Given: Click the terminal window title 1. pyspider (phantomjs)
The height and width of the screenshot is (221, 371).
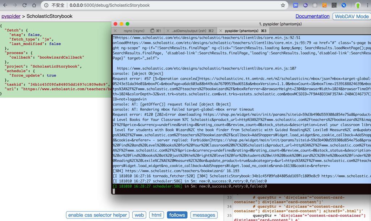Looking at the screenshot, I should point(280,24).
